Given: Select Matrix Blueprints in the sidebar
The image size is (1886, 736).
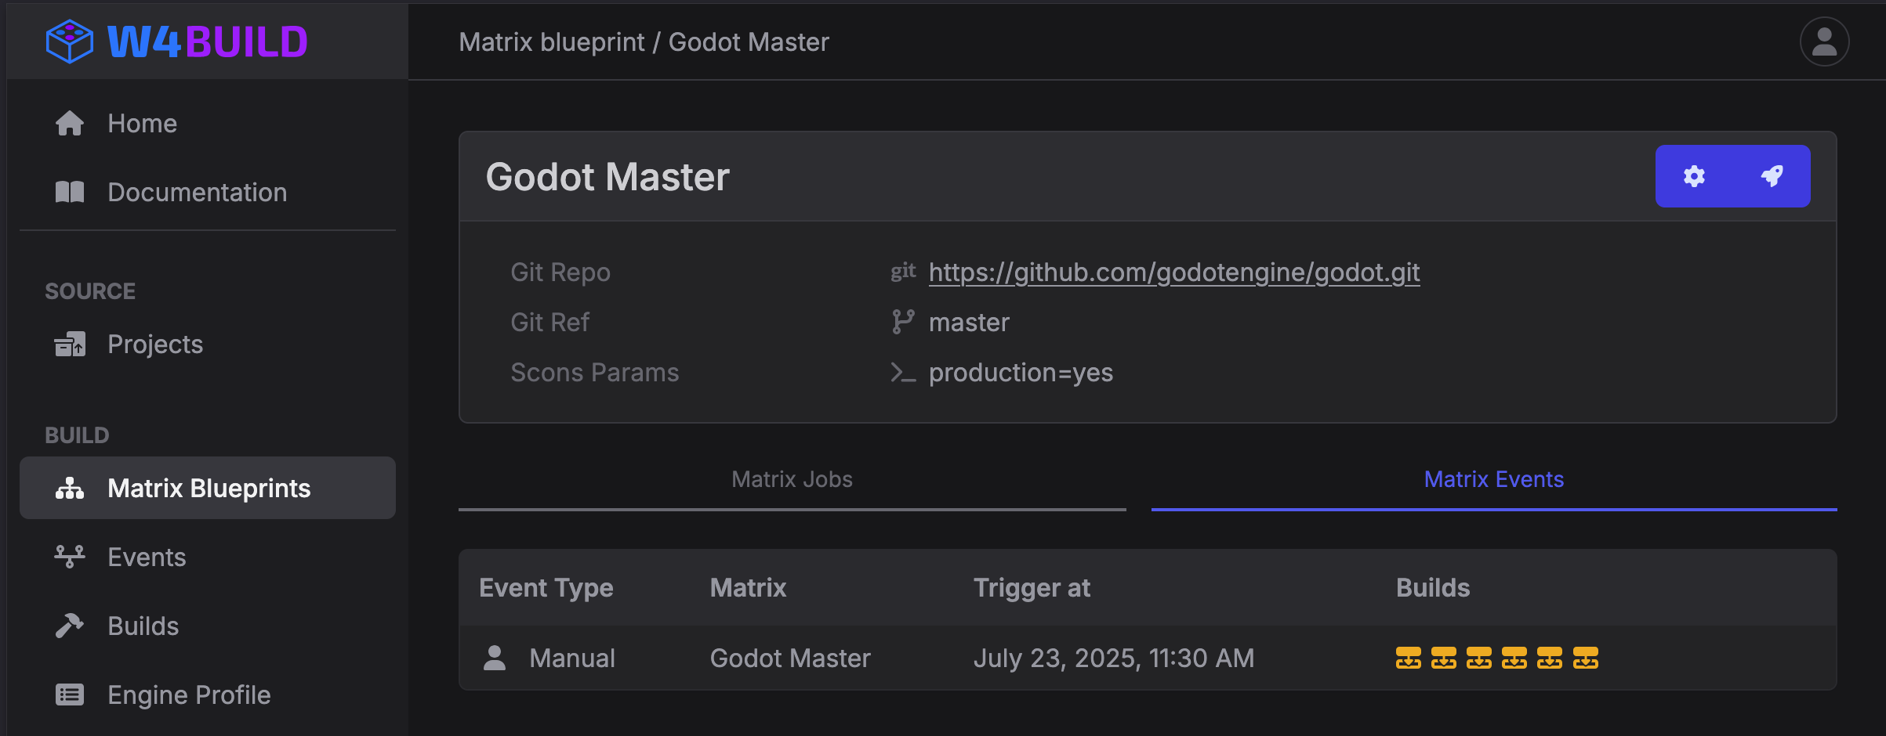Looking at the screenshot, I should pos(208,488).
